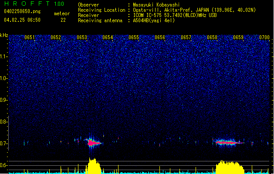This screenshot has height=174, width=274.
Task: Click the Receiver value ICOM IC-575
Action: click(x=148, y=15)
